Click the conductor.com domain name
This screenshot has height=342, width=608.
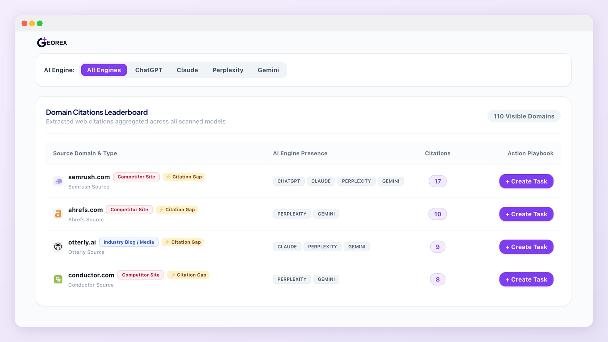tap(91, 275)
